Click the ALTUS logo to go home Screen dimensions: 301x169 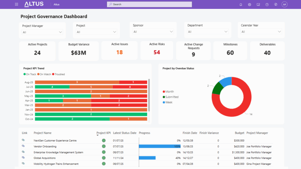(33, 4)
